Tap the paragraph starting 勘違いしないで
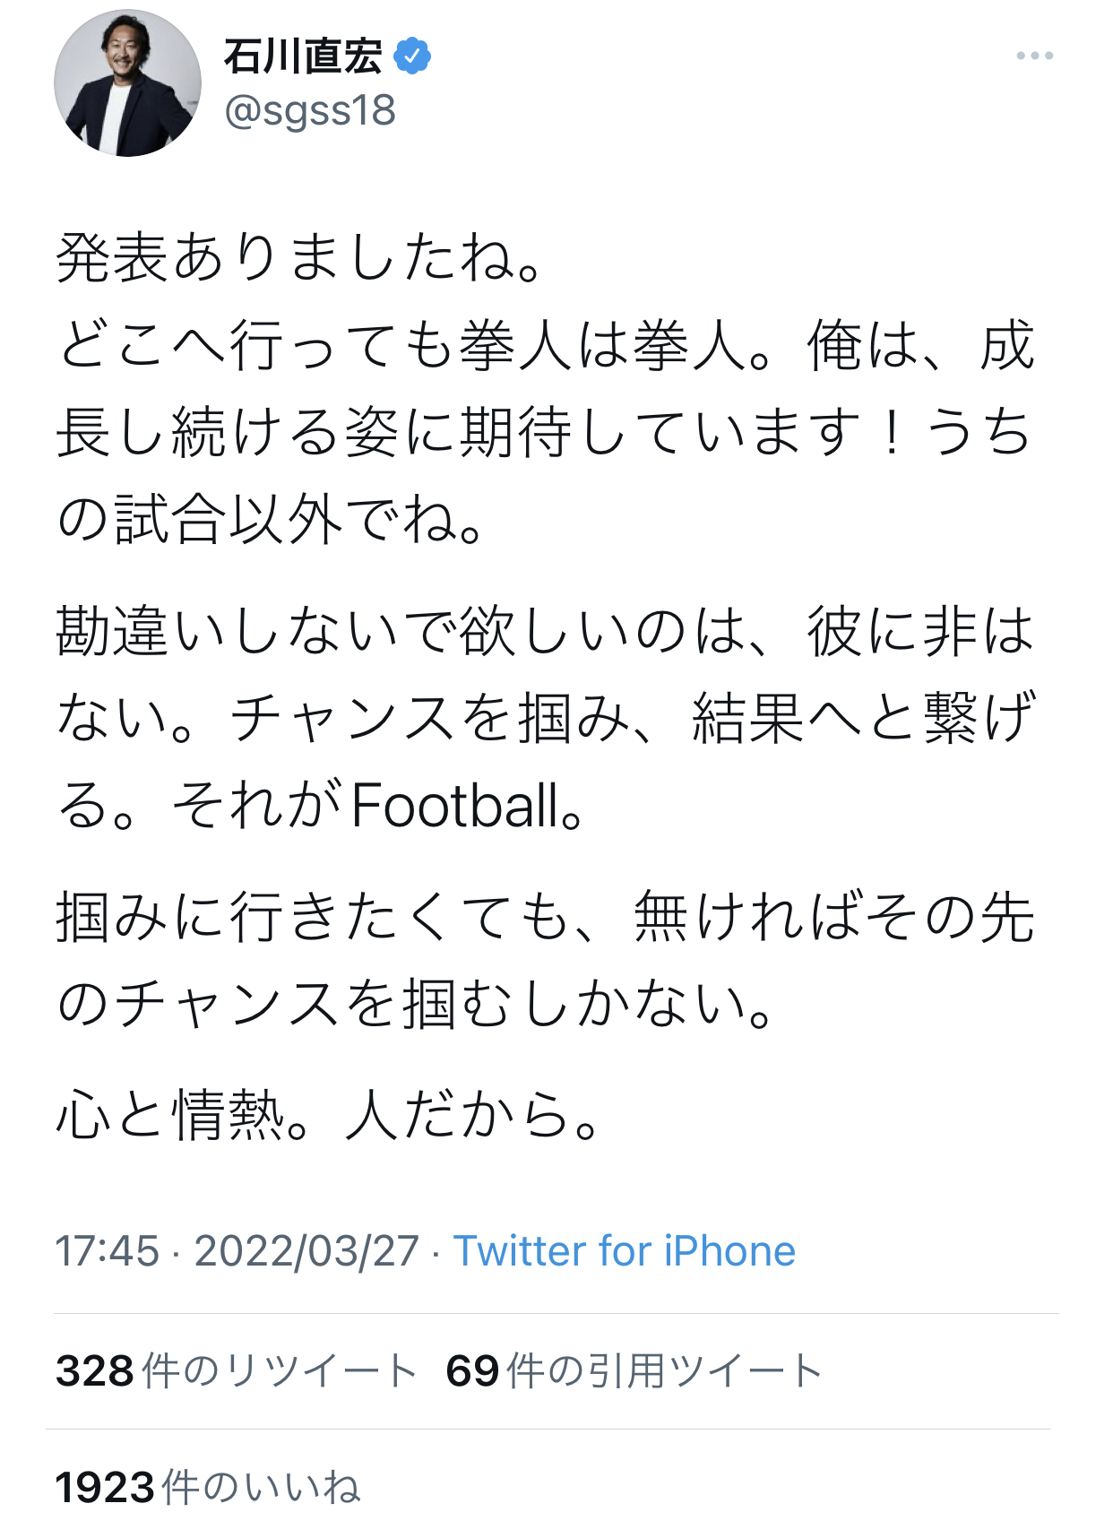Screen dimensions: 1113x1538 pos(545,717)
